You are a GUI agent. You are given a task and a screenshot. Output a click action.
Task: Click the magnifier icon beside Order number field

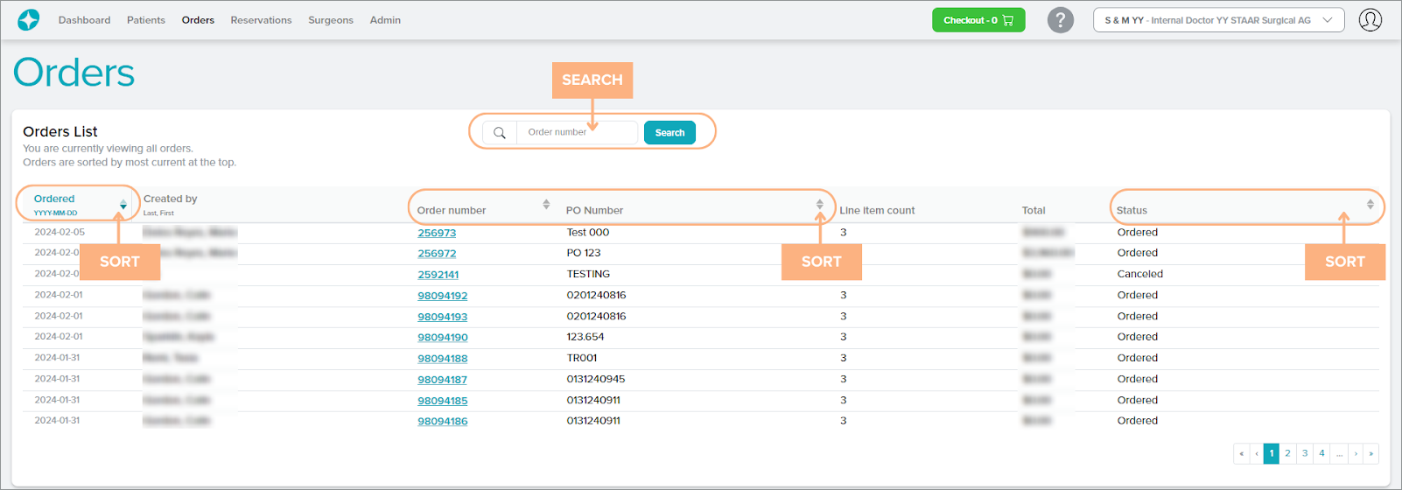click(500, 133)
